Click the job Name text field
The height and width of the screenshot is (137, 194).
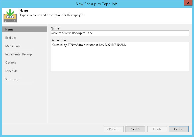click(x=120, y=33)
